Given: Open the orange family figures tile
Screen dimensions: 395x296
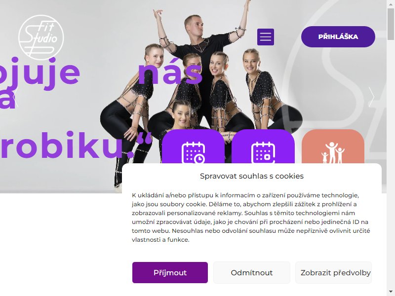Looking at the screenshot, I should (333, 147).
